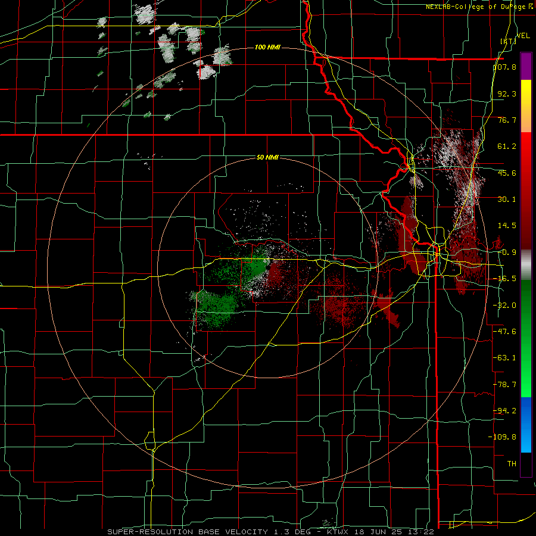Pick the gray near-zero segment of the scale

coord(526,265)
